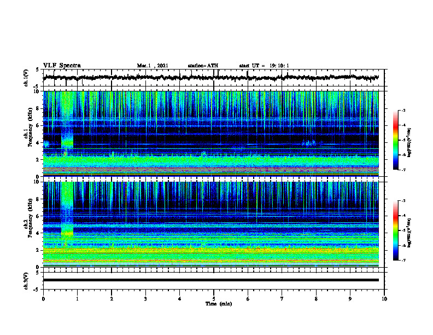Click time axis tick label "6"
433x335 pixels.
coord(248,299)
